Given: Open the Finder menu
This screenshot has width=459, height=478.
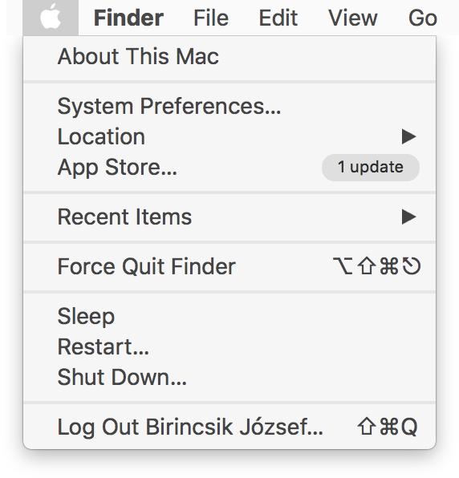Looking at the screenshot, I should click(x=128, y=18).
